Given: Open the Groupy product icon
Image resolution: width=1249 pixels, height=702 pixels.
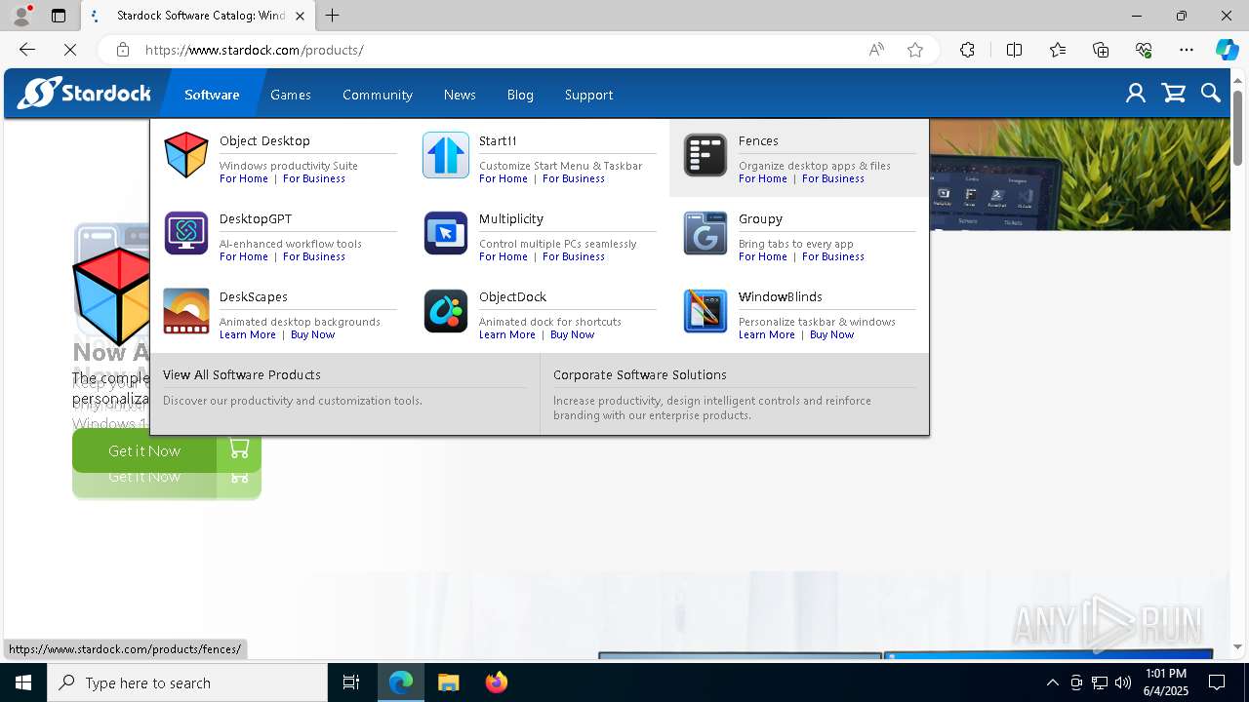Looking at the screenshot, I should point(705,233).
